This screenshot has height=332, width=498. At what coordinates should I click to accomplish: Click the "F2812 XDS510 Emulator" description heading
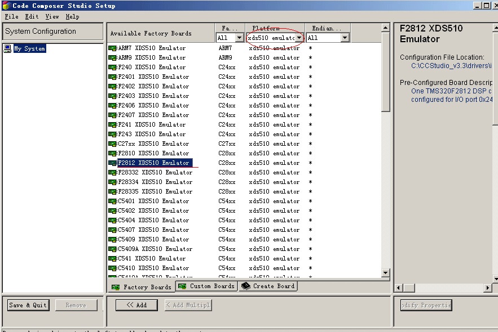pos(431,34)
